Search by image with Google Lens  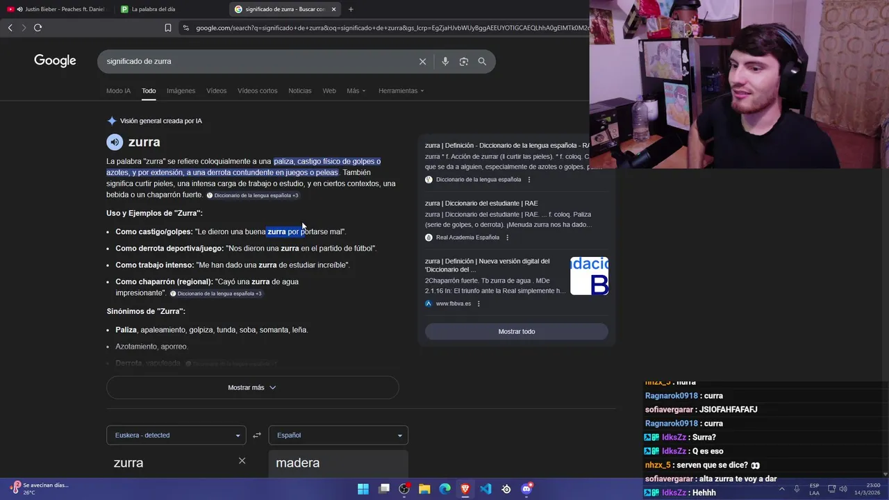pos(463,62)
